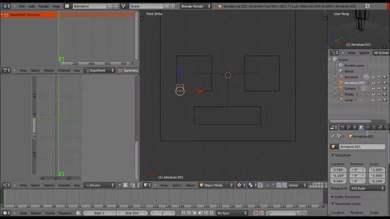Click the Armature.001 object name field
390x219 pixels.
362,147
